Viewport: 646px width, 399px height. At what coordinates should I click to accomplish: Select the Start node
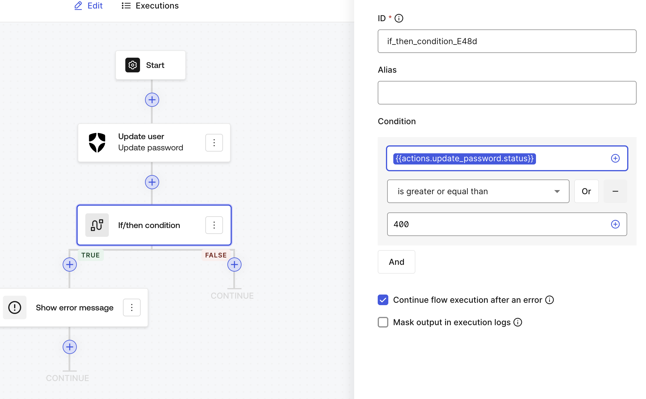(x=151, y=65)
